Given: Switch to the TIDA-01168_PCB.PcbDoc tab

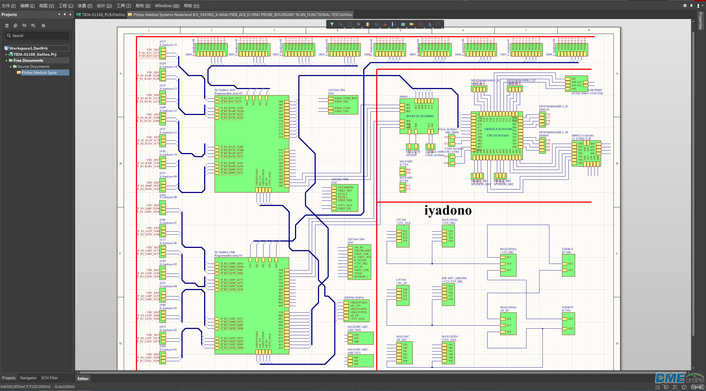Looking at the screenshot, I should 101,15.
